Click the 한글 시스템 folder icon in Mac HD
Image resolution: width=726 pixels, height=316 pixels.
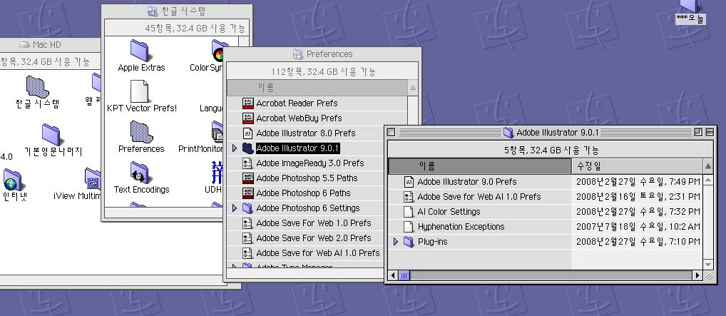point(37,87)
